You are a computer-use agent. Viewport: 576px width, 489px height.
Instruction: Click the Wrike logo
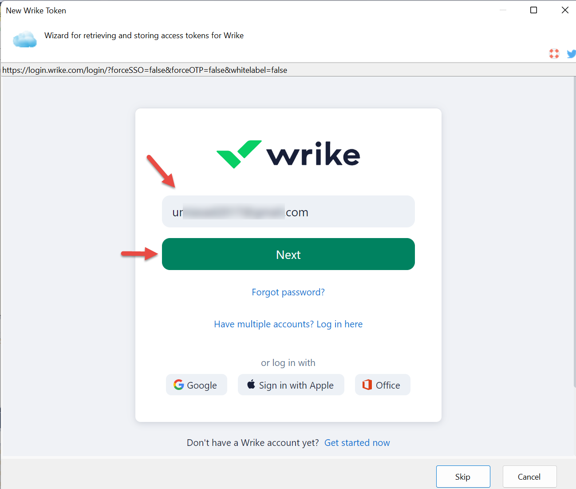[x=288, y=154]
